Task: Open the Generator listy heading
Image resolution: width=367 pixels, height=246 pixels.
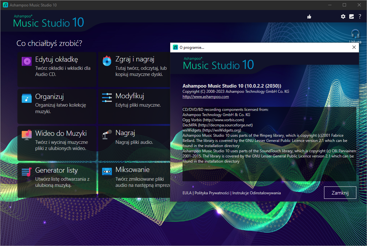Action: (57, 170)
